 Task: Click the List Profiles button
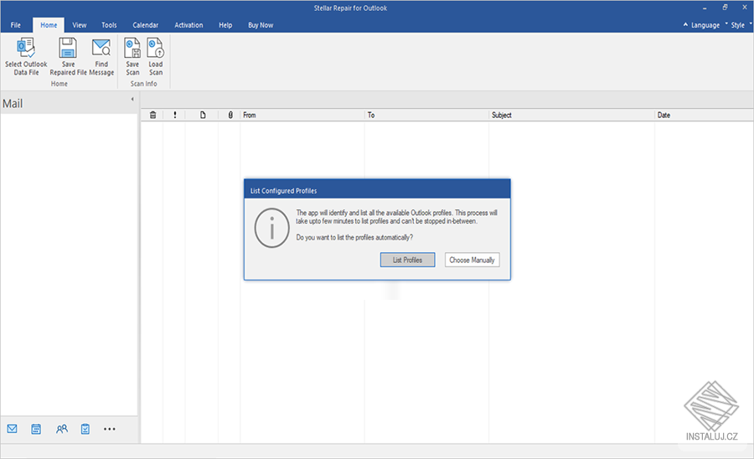(x=407, y=260)
